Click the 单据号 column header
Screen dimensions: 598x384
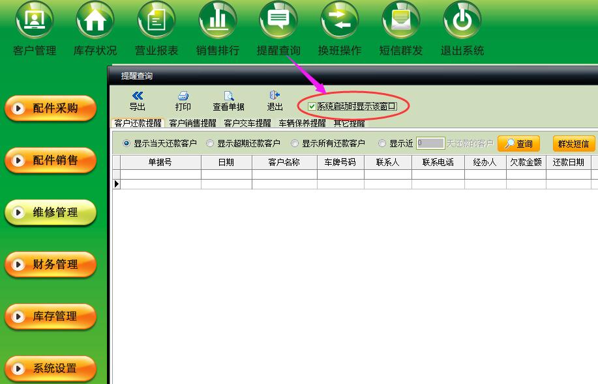pos(160,162)
